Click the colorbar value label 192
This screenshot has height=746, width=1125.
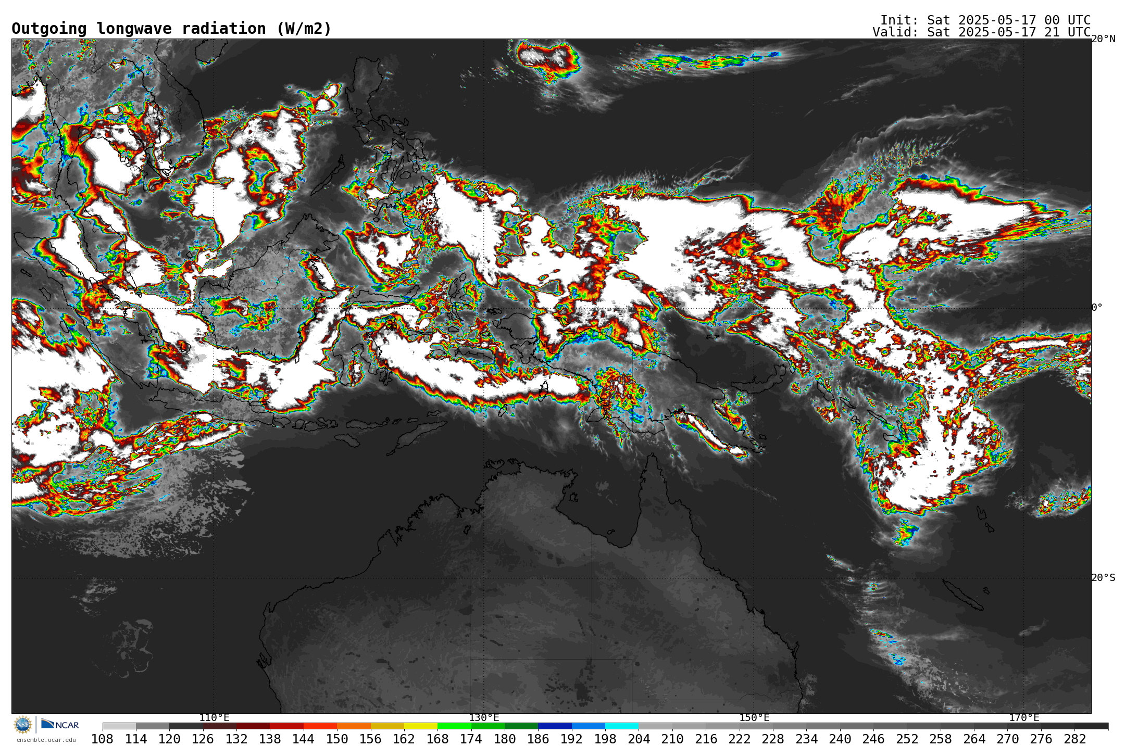[x=572, y=739]
